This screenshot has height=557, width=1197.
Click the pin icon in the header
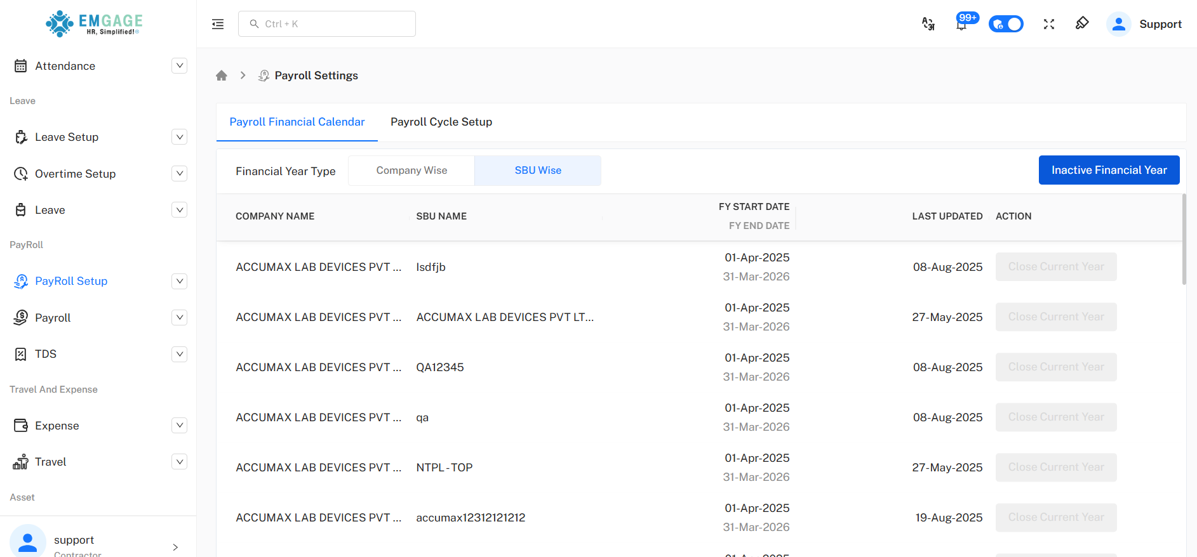(1082, 23)
